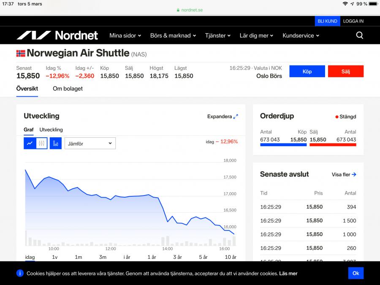
Task: Accept cookies with the Ok button
Action: click(356, 273)
